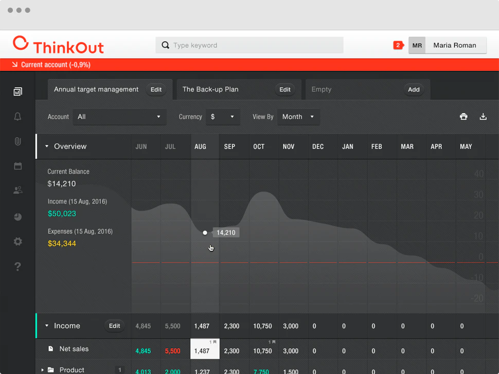
Task: Click the flag note icon on OCT Net sales
Action: (274, 342)
